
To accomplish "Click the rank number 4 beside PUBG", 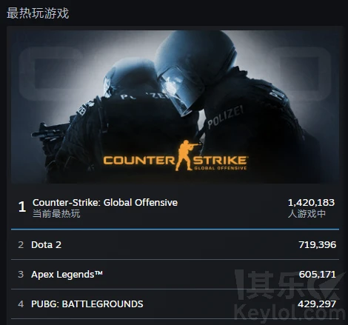I will pos(21,304).
